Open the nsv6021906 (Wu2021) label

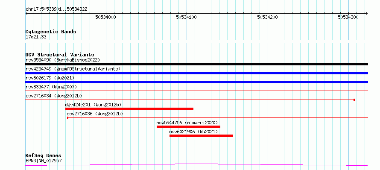(194, 132)
